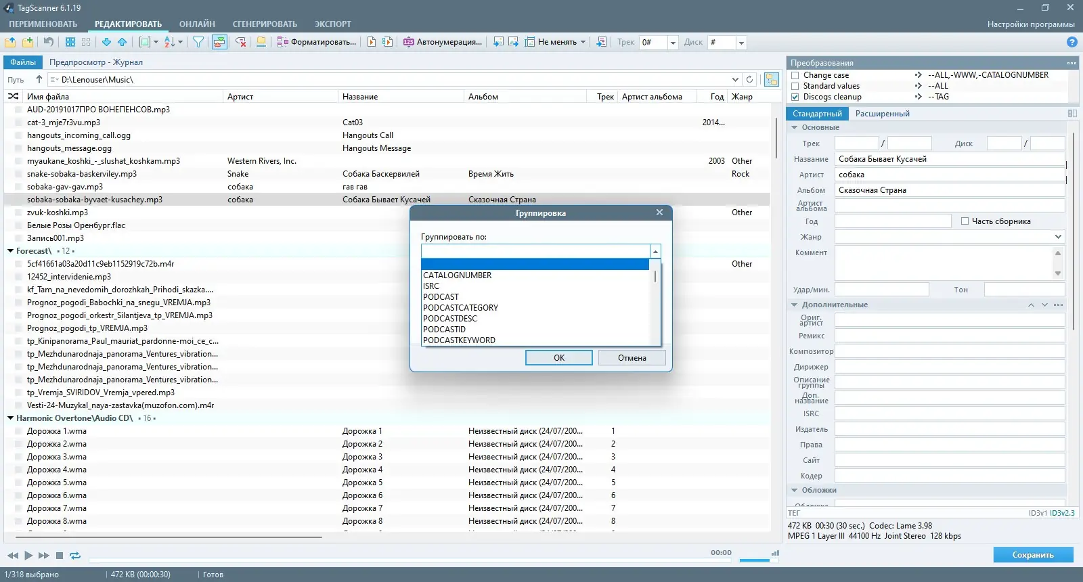Enable the Change case checkbox
This screenshot has width=1083, height=582.
tap(795, 75)
